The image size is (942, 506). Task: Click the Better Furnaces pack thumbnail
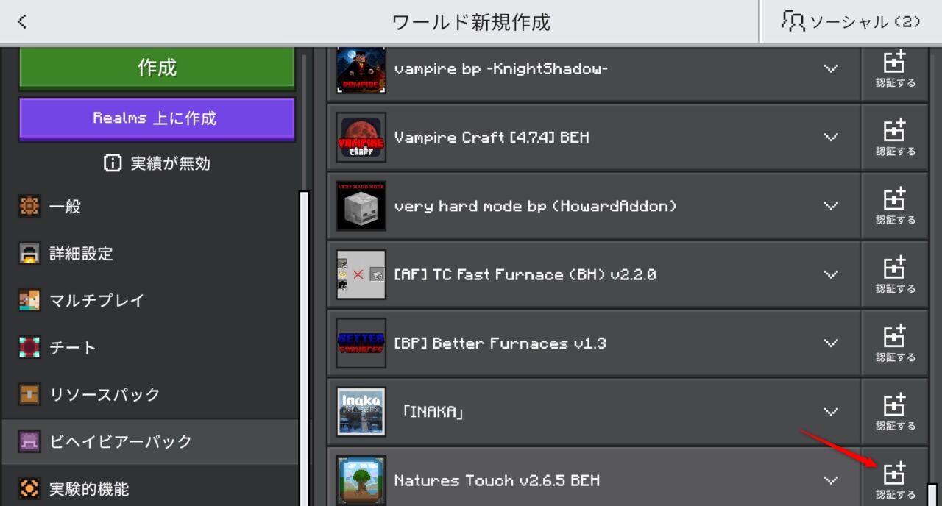point(361,343)
